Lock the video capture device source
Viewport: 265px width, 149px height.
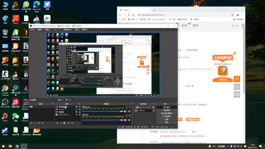point(79,115)
